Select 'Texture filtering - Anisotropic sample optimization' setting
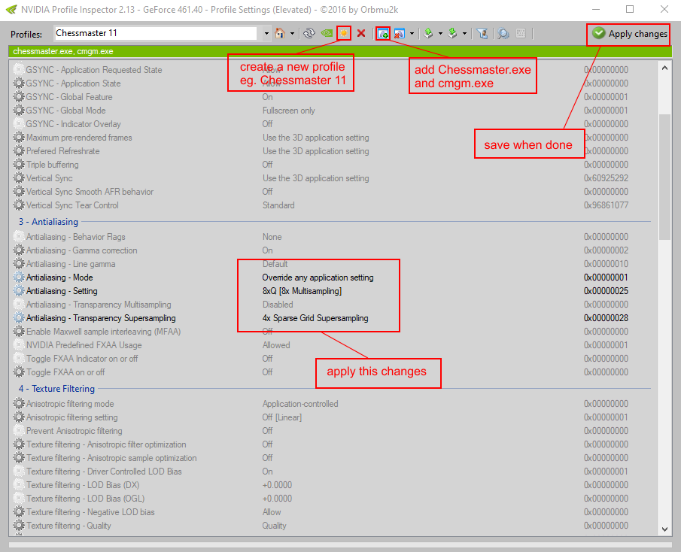 [111, 458]
